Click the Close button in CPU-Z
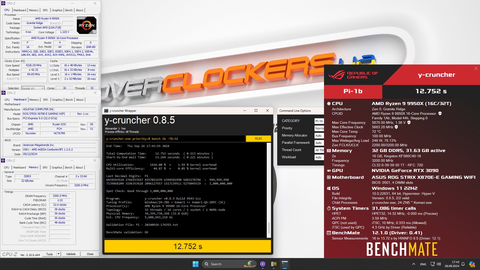 click(90, 254)
